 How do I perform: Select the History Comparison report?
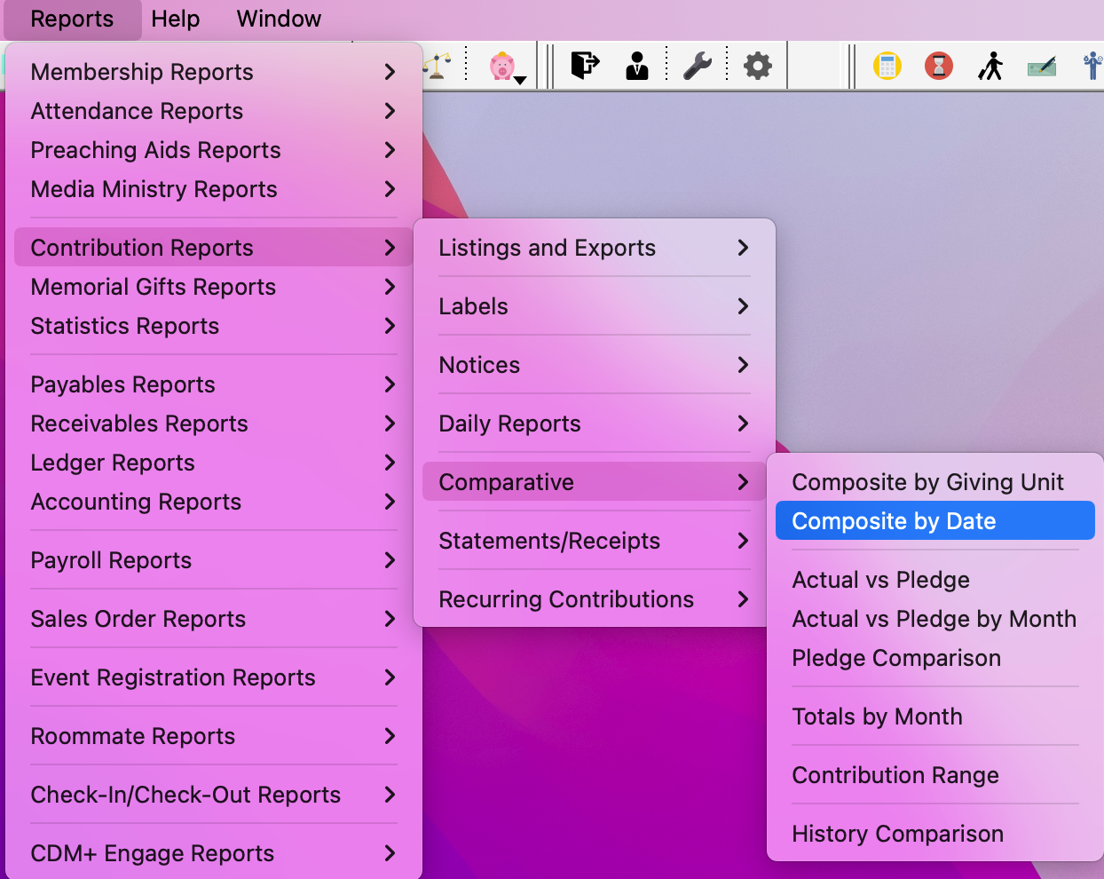[x=897, y=834]
